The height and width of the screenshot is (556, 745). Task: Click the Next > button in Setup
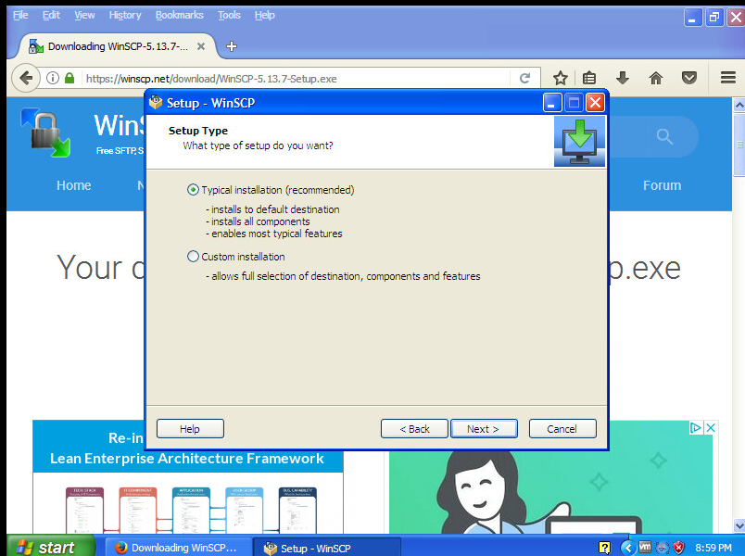(x=484, y=429)
